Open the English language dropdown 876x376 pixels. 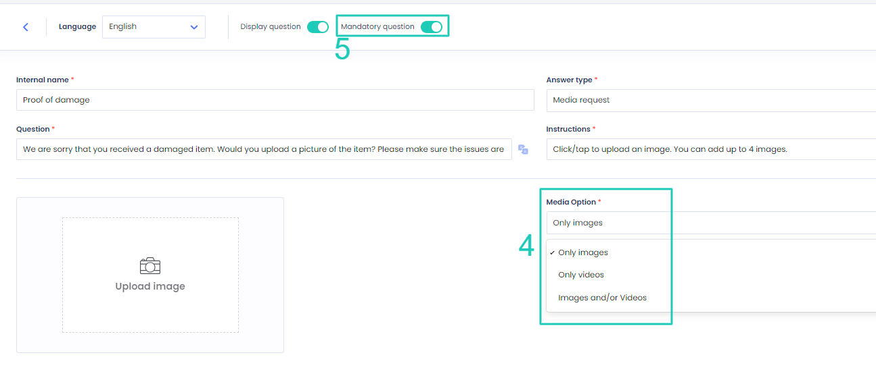pos(154,27)
